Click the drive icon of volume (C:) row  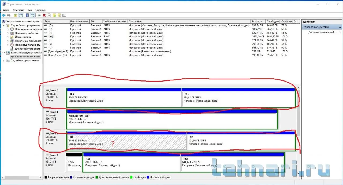click(x=46, y=25)
